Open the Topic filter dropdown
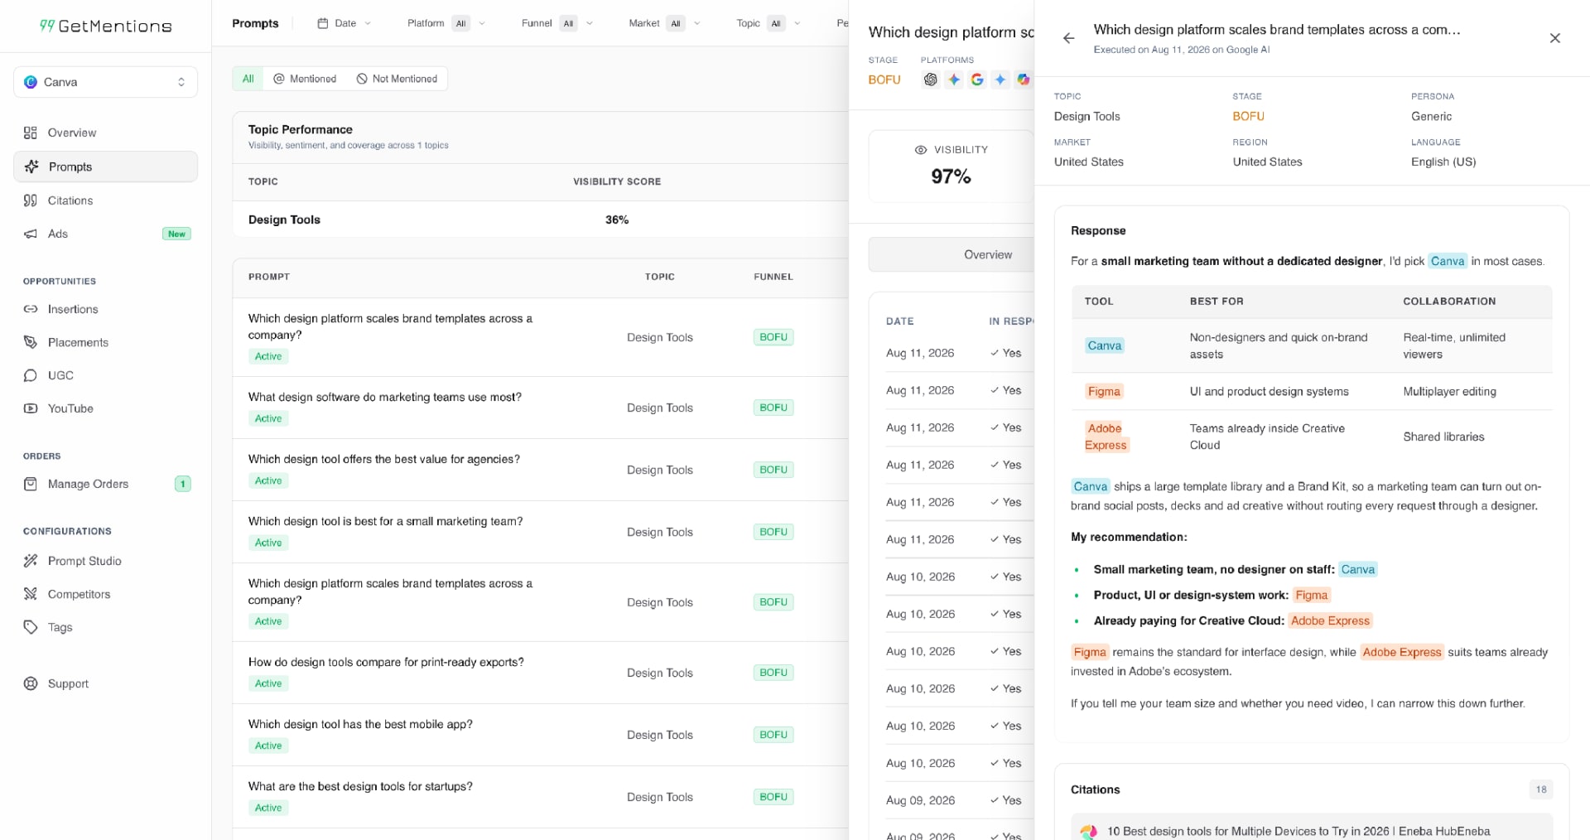Viewport: 1590px width, 840px height. 768,23
